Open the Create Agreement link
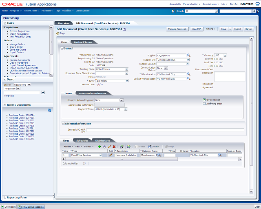This screenshot has height=209, width=261. pyautogui.click(x=19, y=63)
